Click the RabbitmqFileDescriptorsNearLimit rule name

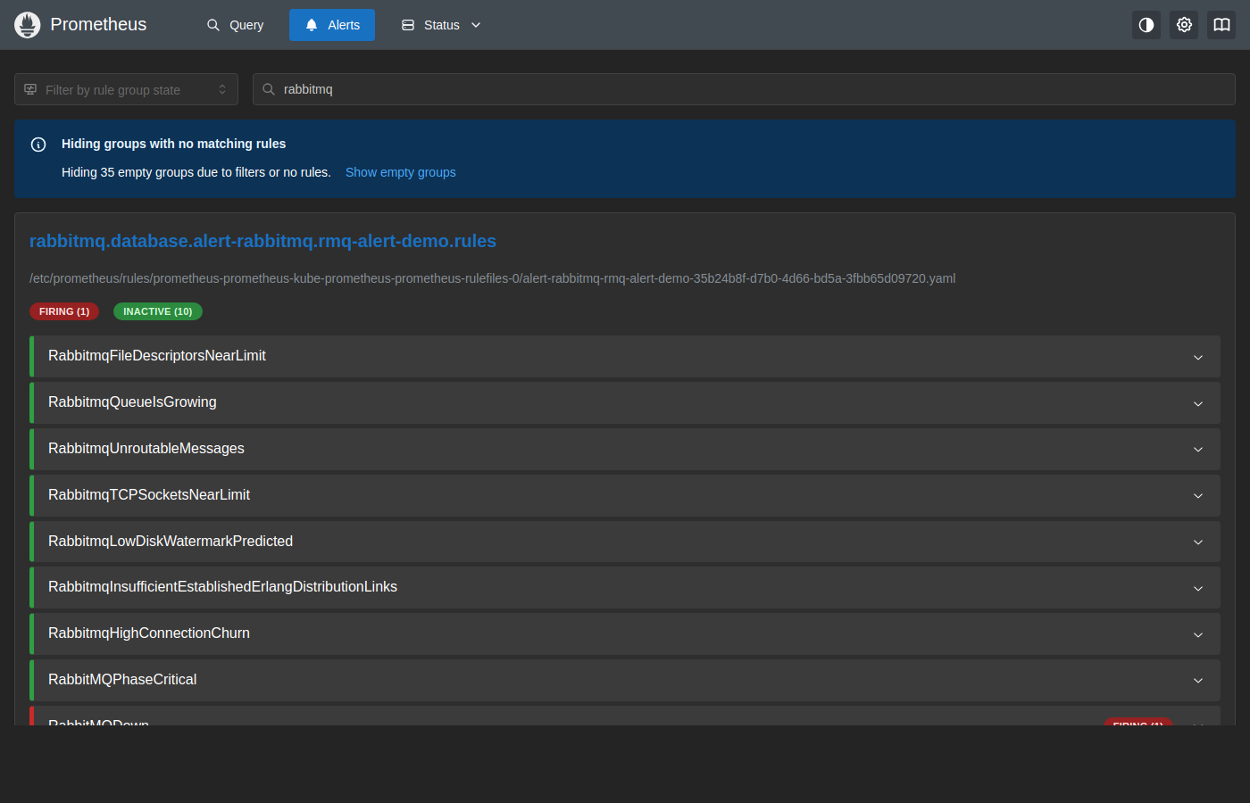tap(157, 356)
